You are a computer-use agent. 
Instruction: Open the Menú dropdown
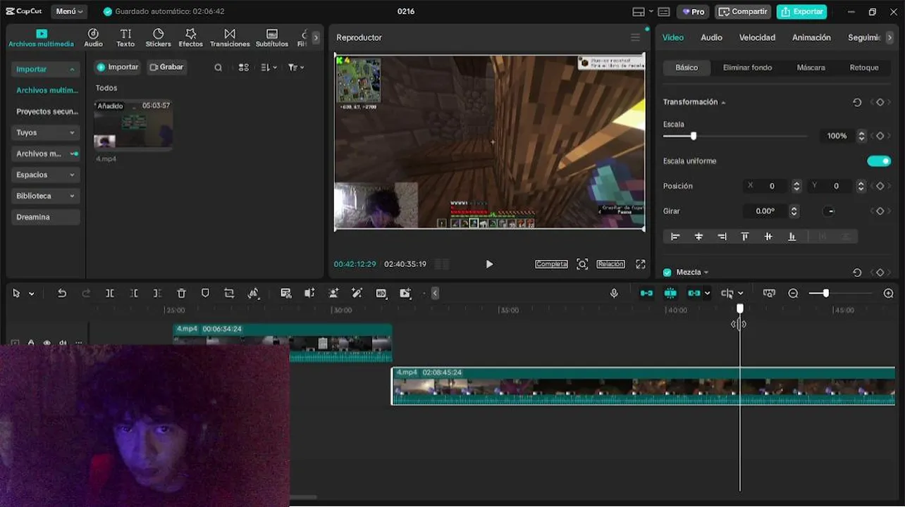tap(69, 11)
